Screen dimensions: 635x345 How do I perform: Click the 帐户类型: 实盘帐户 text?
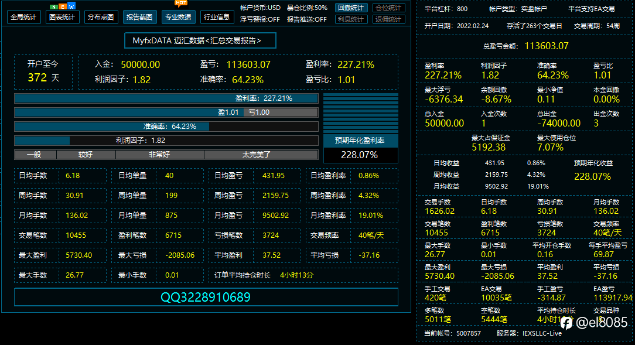pyautogui.click(x=518, y=9)
